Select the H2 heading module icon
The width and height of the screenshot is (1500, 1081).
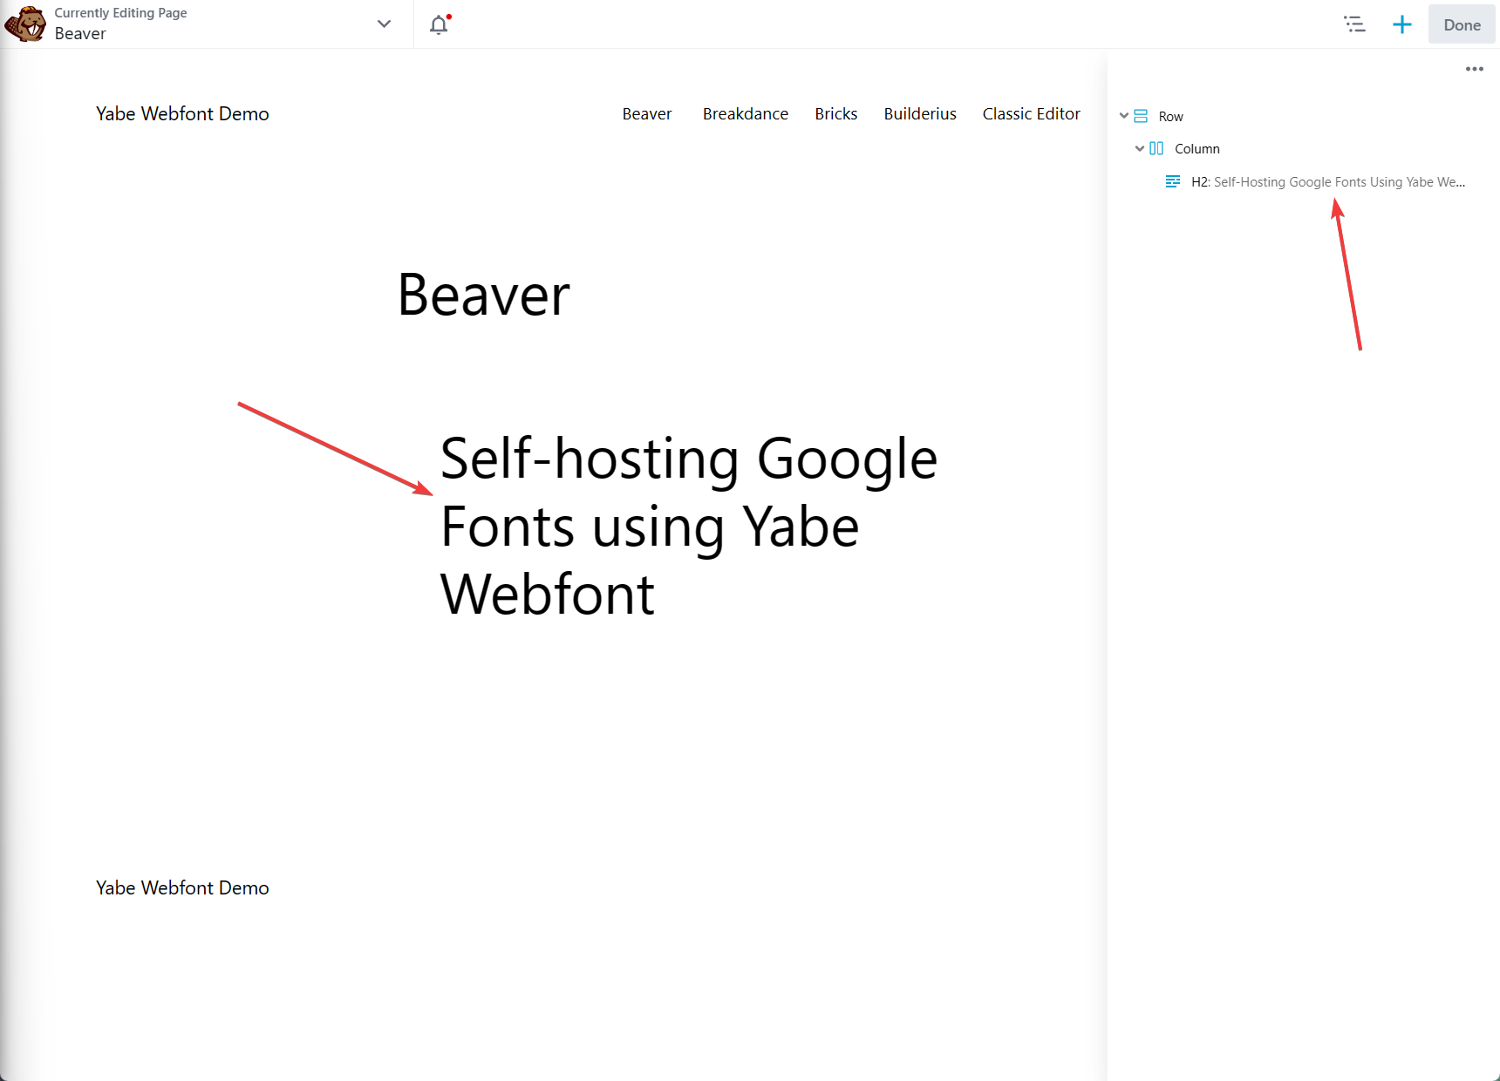[1173, 181]
